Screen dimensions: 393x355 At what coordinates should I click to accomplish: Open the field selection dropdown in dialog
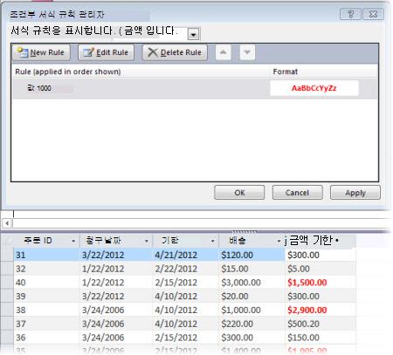pyautogui.click(x=193, y=35)
